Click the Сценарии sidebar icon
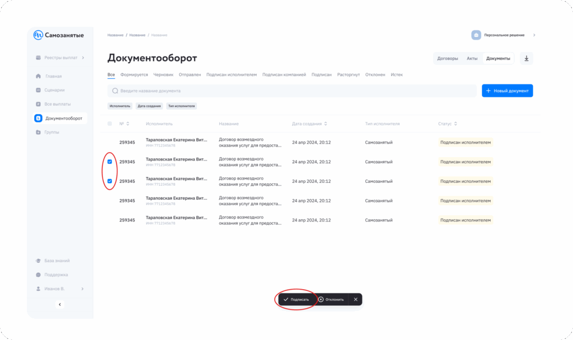Image resolution: width=573 pixels, height=340 pixels. coord(38,90)
